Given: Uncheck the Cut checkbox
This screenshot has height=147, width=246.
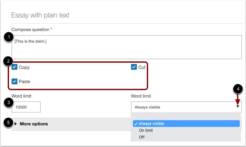Looking at the screenshot, I should pyautogui.click(x=134, y=67).
